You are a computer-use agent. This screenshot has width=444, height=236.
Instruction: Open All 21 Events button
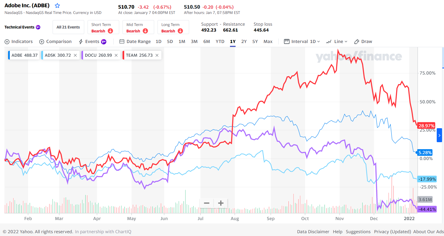68,27
